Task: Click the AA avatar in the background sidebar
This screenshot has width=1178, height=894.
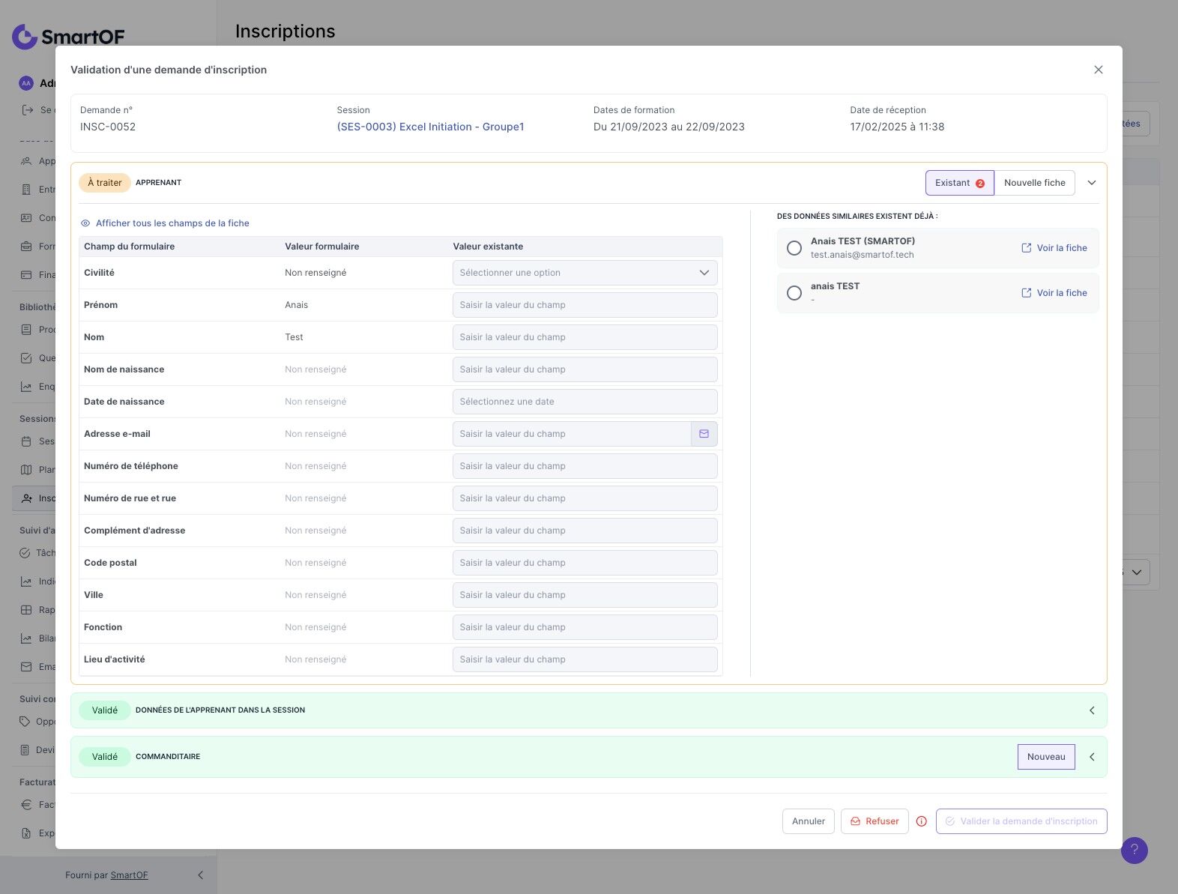Action: (26, 83)
